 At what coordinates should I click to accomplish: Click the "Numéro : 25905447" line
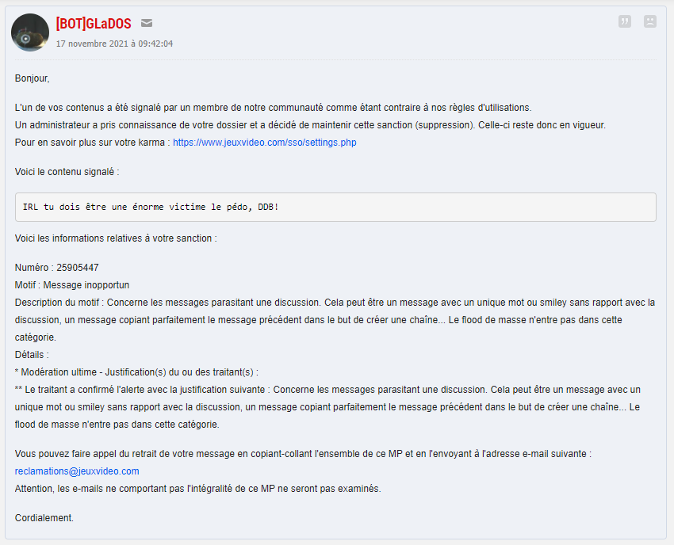[57, 268]
